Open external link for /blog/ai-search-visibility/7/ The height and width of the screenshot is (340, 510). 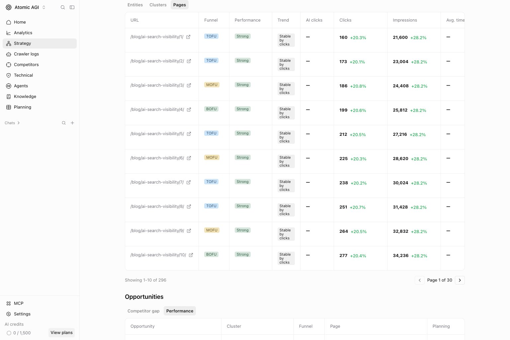[189, 182]
